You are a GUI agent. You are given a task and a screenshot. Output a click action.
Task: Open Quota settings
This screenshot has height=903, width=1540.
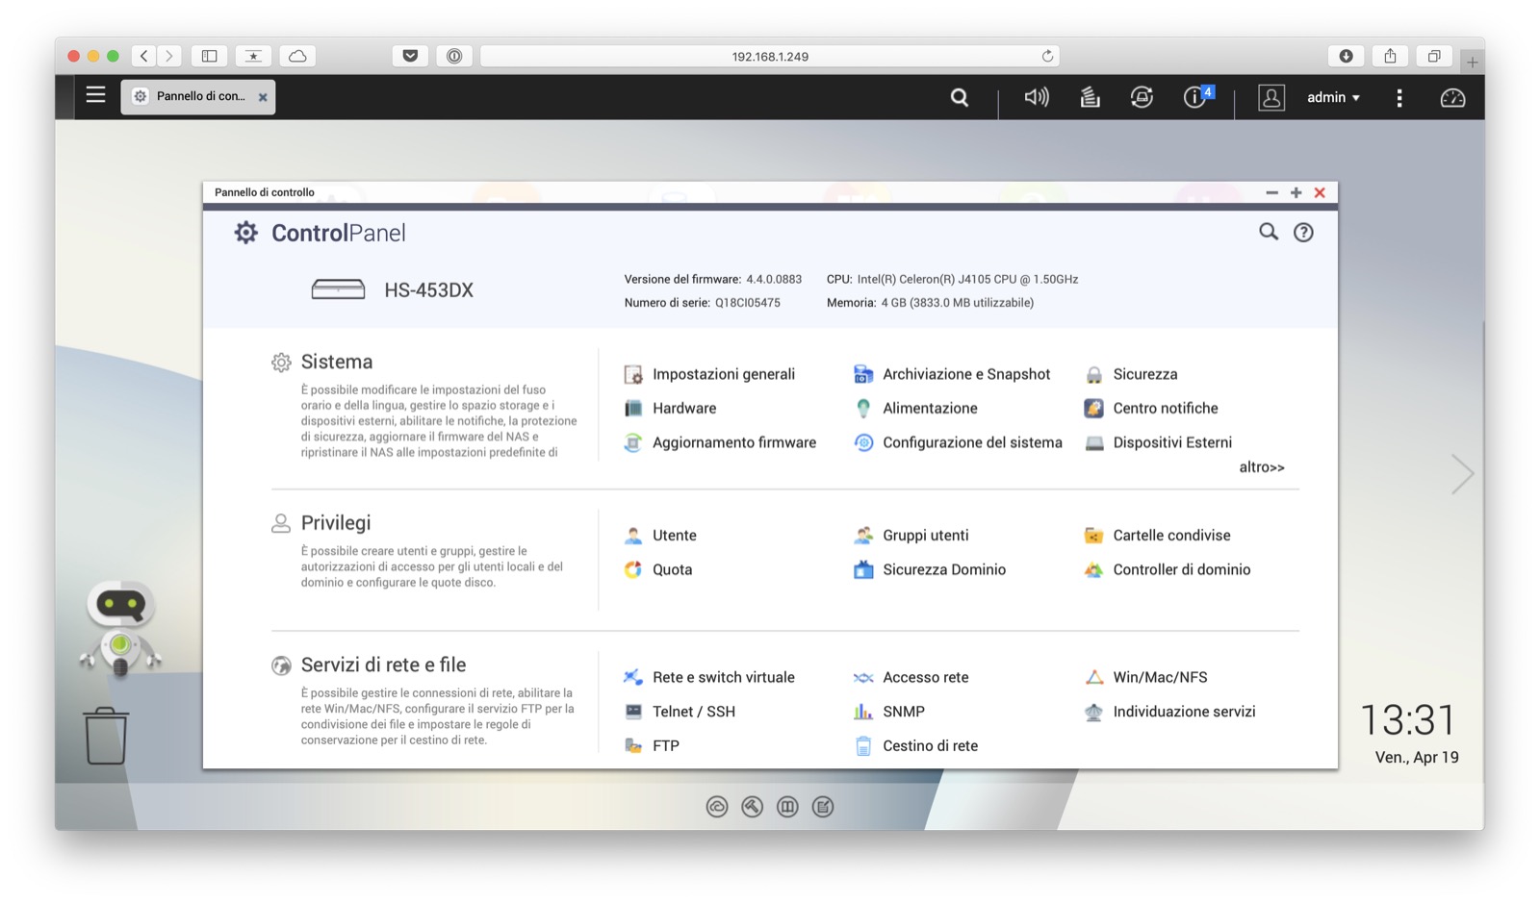point(658,569)
